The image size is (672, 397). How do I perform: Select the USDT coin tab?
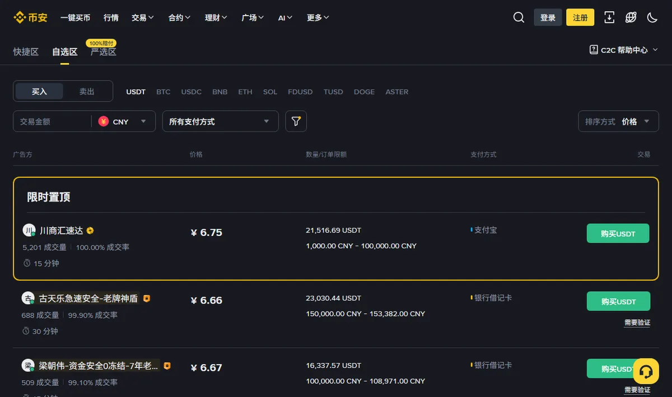(x=136, y=92)
